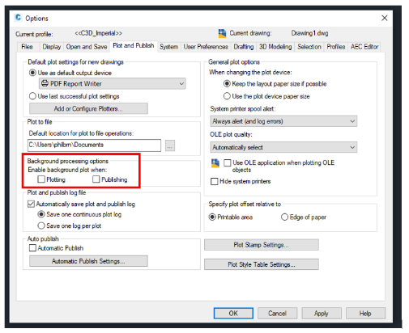
Task: Click the drawing icon beside OLE application checkbox
Action: (x=215, y=163)
